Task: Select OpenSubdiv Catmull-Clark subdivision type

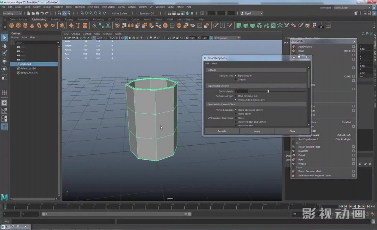Action: click(236, 100)
